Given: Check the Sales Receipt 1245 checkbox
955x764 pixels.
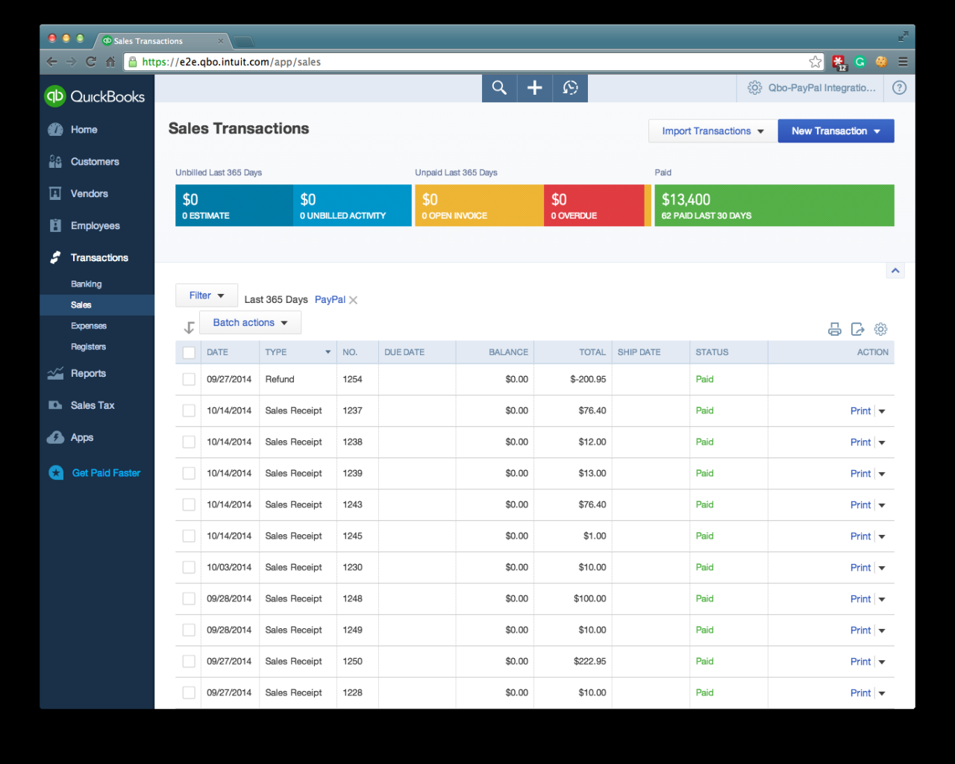Looking at the screenshot, I should pos(189,536).
